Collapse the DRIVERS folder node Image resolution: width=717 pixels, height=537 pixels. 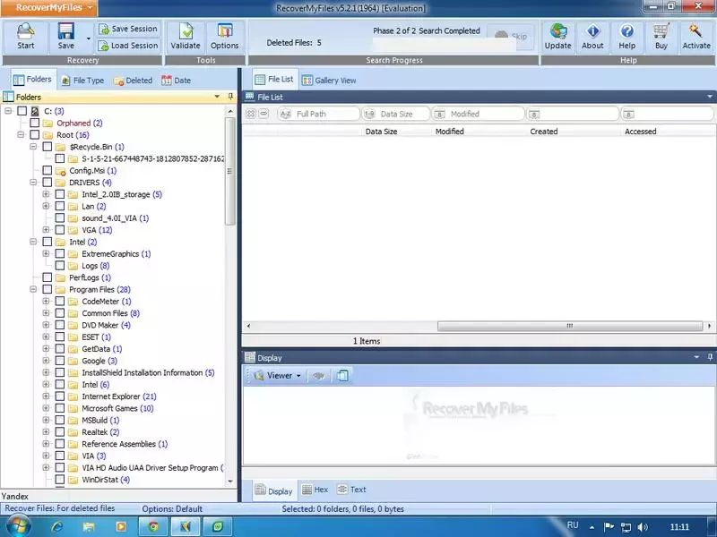(33, 183)
